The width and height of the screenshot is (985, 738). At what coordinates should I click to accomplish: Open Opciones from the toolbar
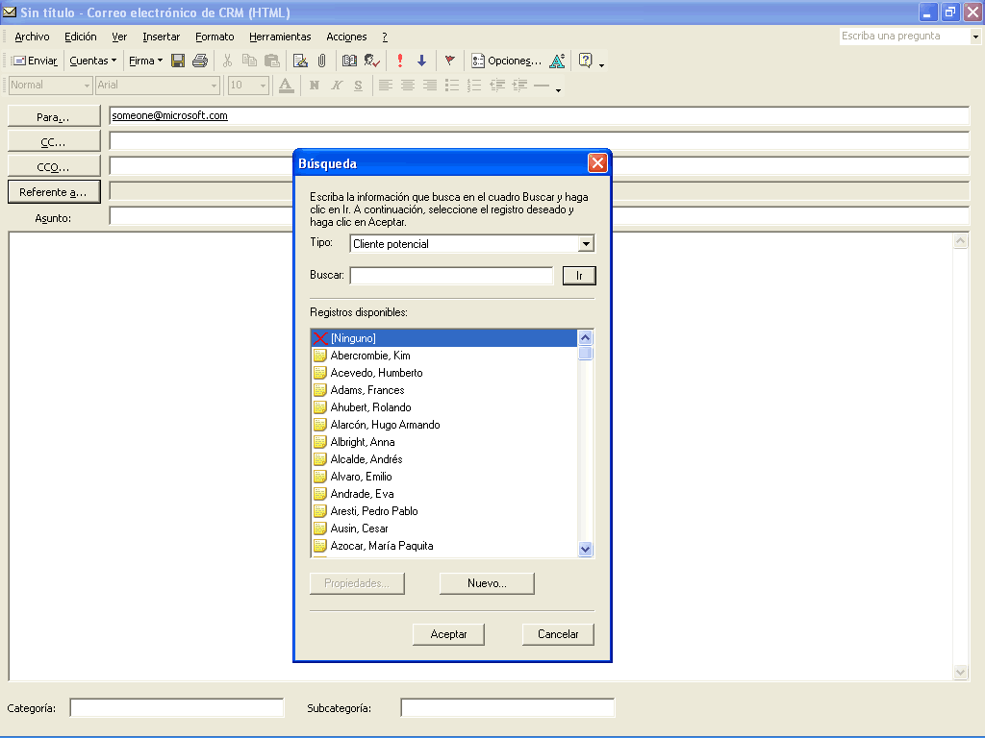coord(506,61)
